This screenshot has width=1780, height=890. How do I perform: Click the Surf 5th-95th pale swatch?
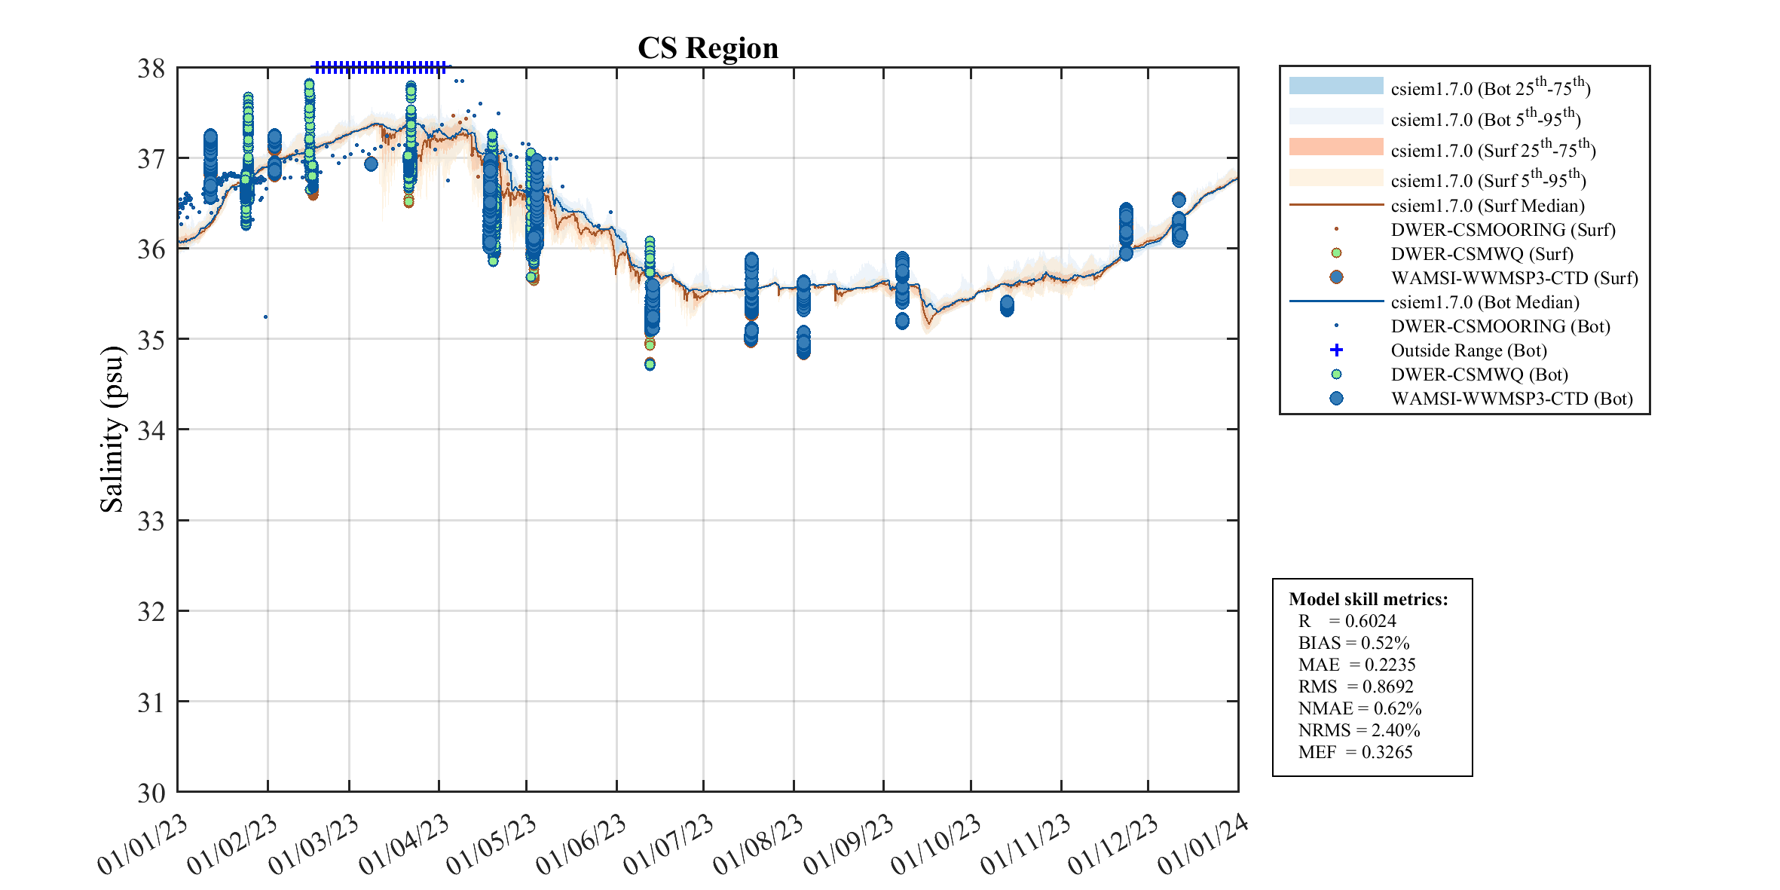[x=1336, y=178]
